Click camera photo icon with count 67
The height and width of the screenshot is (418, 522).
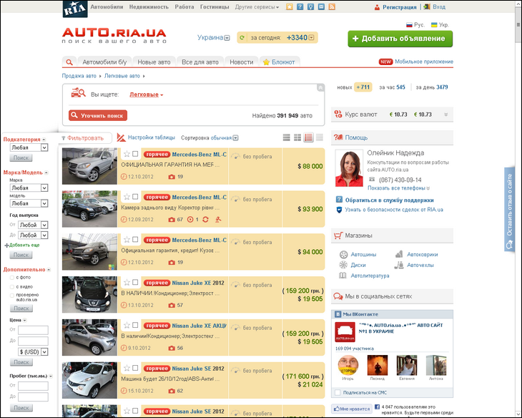[172, 220]
